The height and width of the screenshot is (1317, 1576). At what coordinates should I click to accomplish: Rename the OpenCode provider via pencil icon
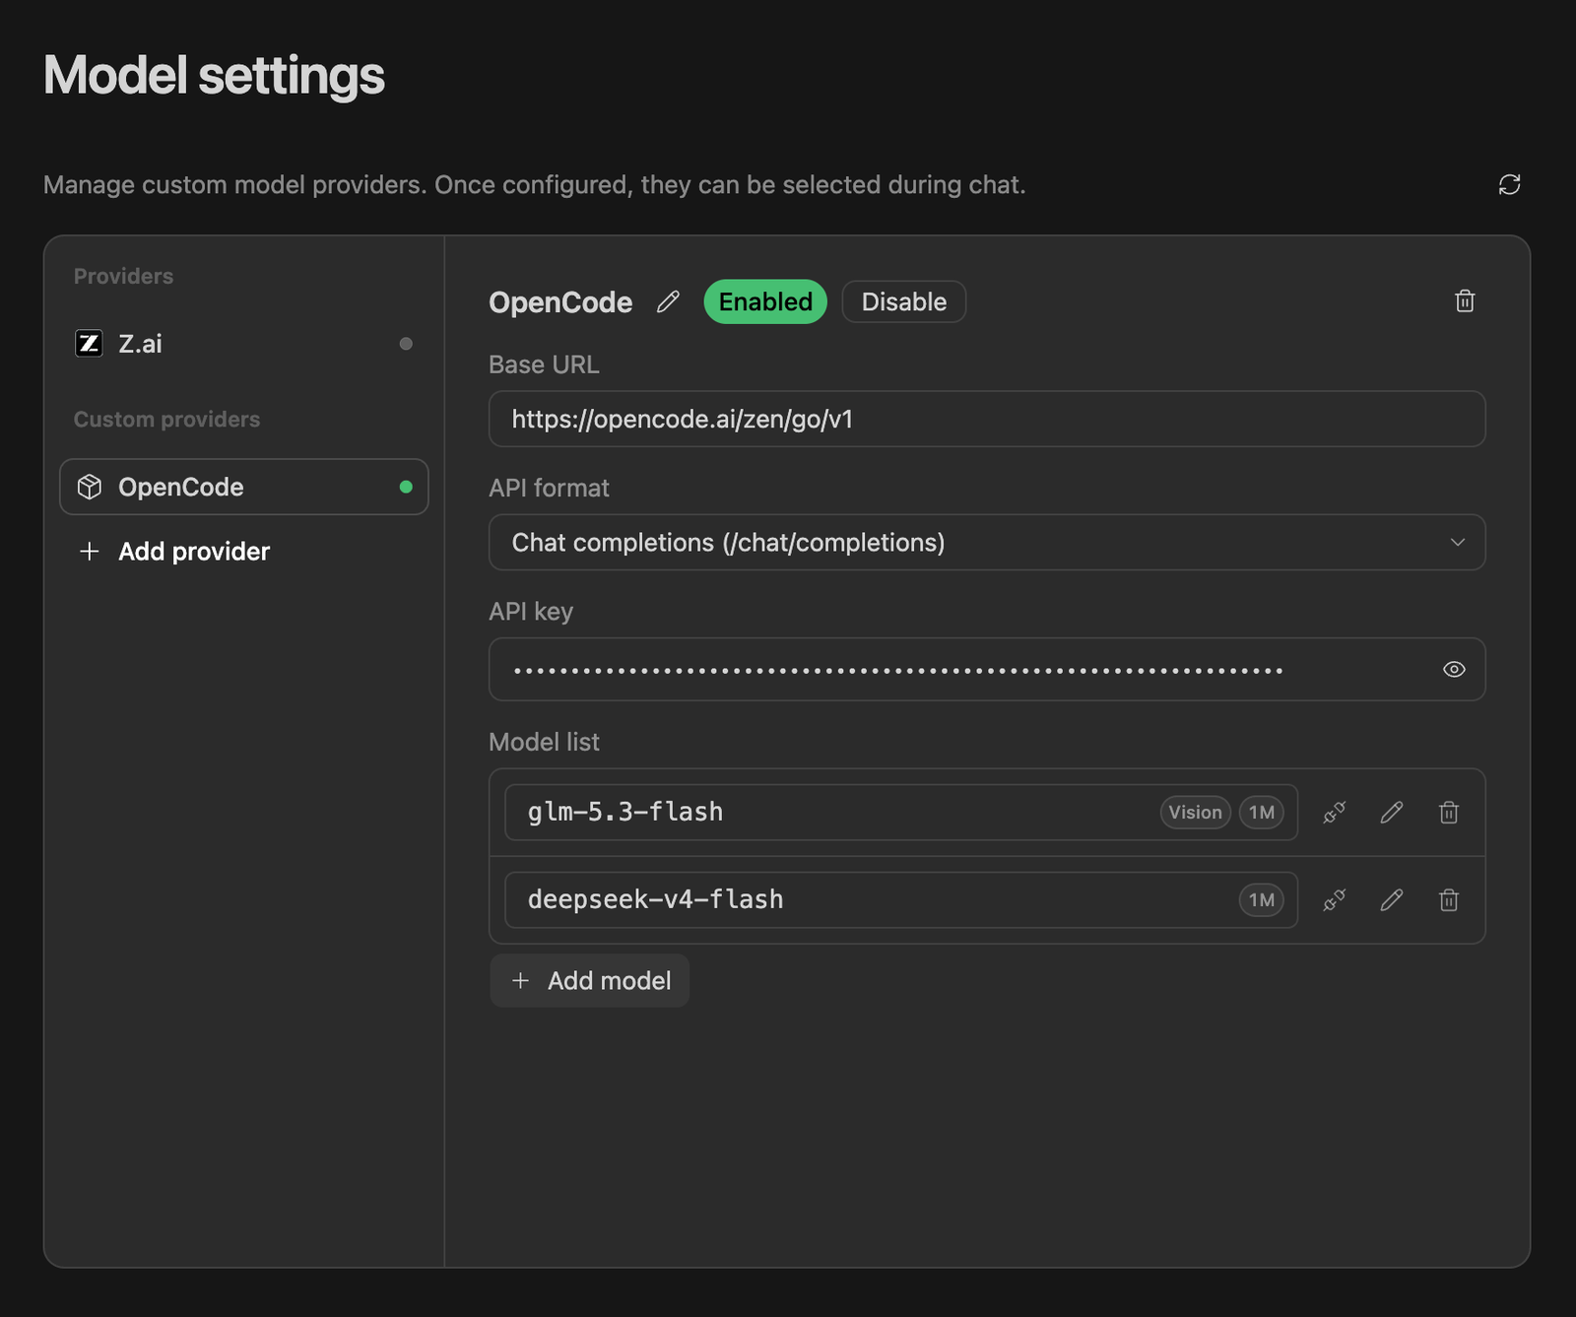coord(668,301)
